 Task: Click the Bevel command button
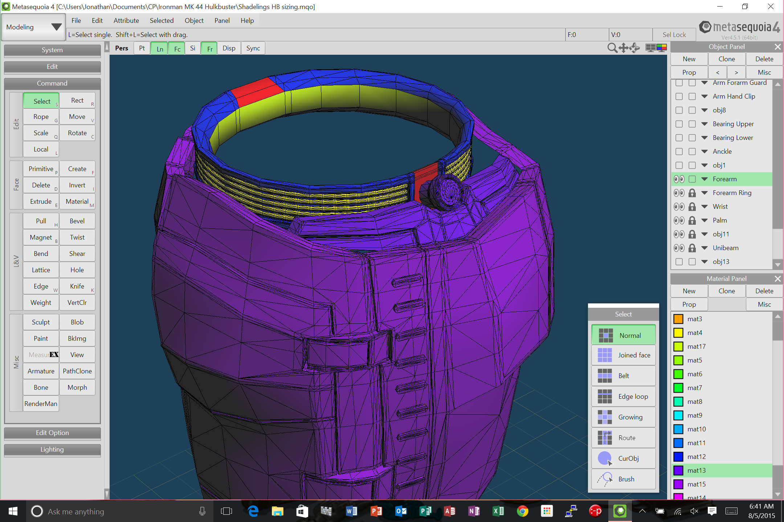(77, 221)
